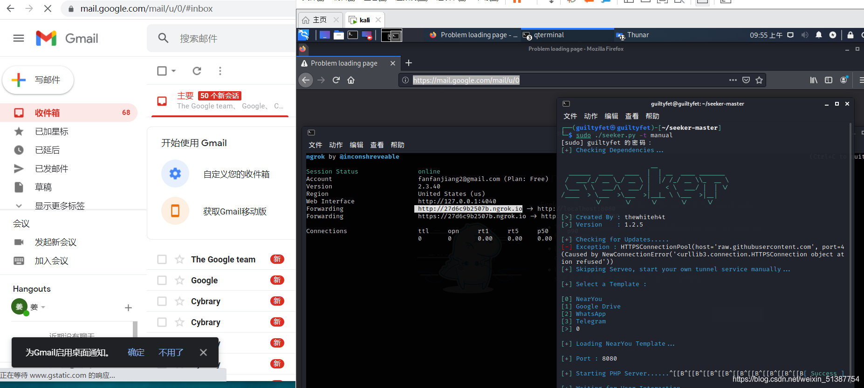Open the customize inbox gear icon
This screenshot has width=864, height=388.
coord(175,174)
